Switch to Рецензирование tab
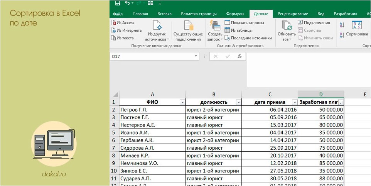This screenshot has height=186, width=371. click(x=293, y=14)
